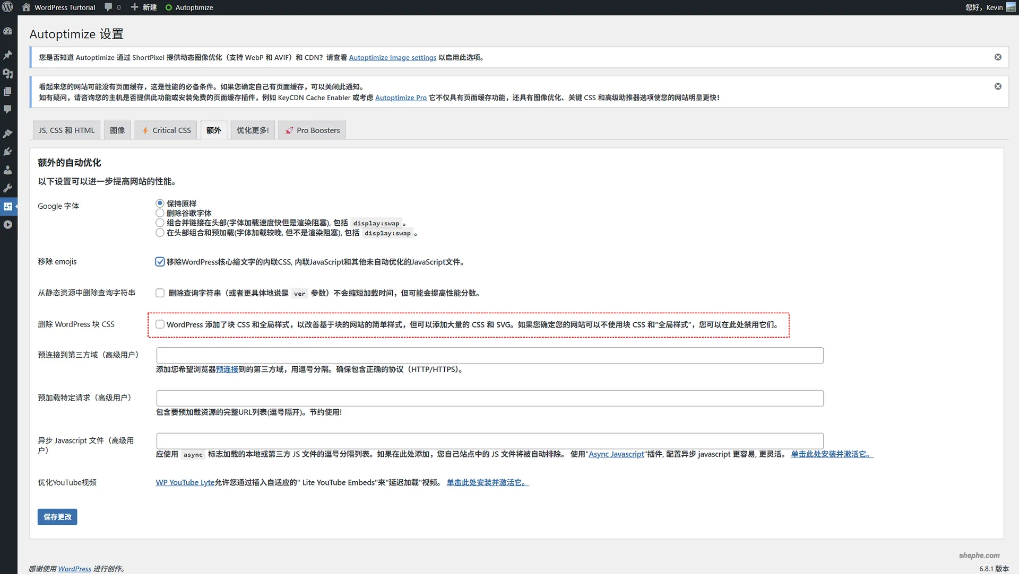Open the 优化更多! tab
The width and height of the screenshot is (1019, 574).
[253, 130]
